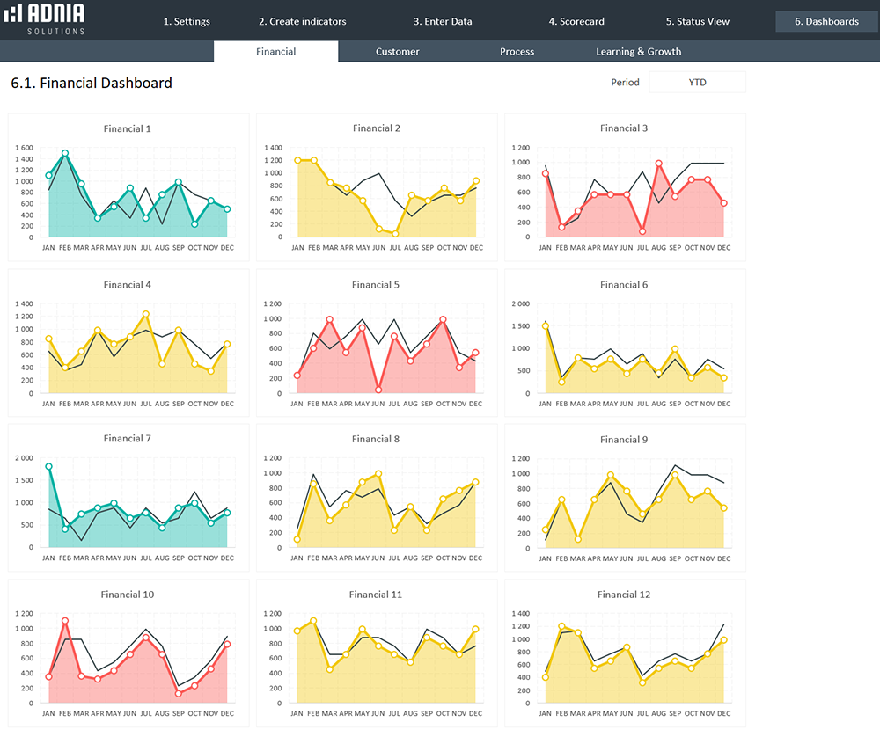Select the 6. Dashboards button
Image resolution: width=880 pixels, height=737 pixels.
(826, 21)
